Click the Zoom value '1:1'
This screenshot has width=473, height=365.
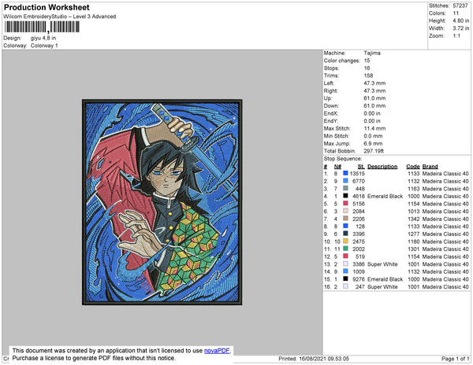[x=456, y=36]
